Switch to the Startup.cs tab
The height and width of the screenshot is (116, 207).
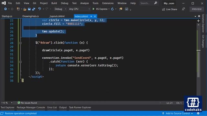pos(7,16)
